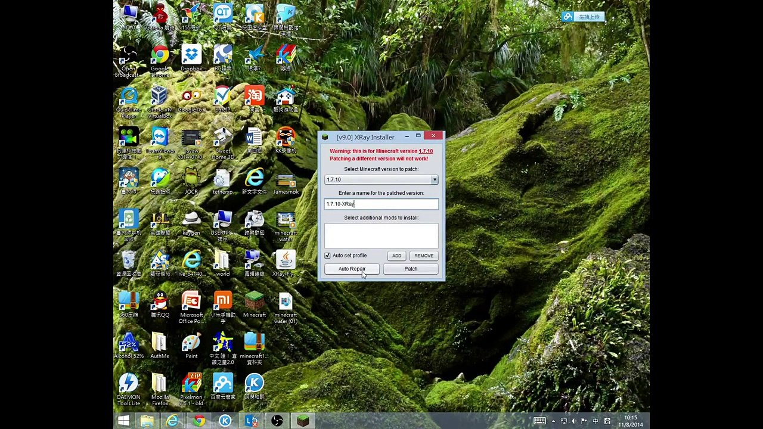Select the DAEMON Tools Lite icon
Screen dimensions: 763x429
128,389
